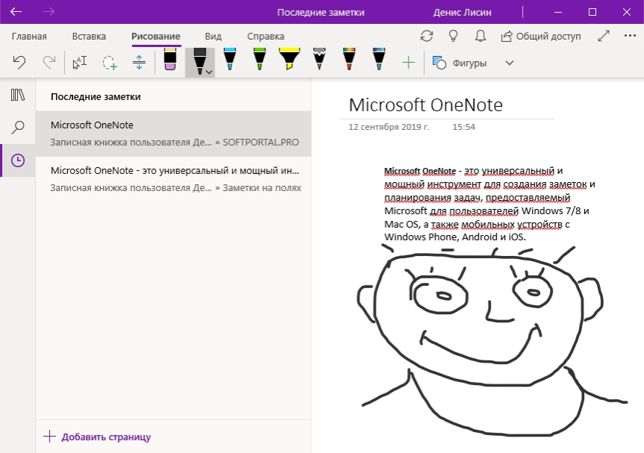Click the lasso select tool
The image size is (644, 453).
click(x=109, y=63)
